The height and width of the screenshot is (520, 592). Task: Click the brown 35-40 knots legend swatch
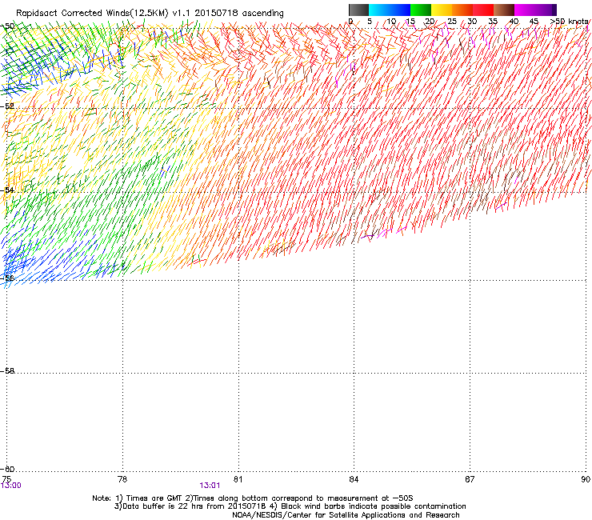[x=504, y=10]
